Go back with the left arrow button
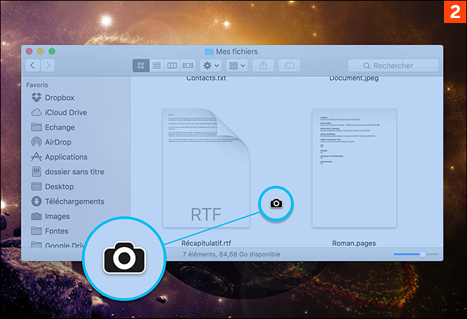 point(33,65)
